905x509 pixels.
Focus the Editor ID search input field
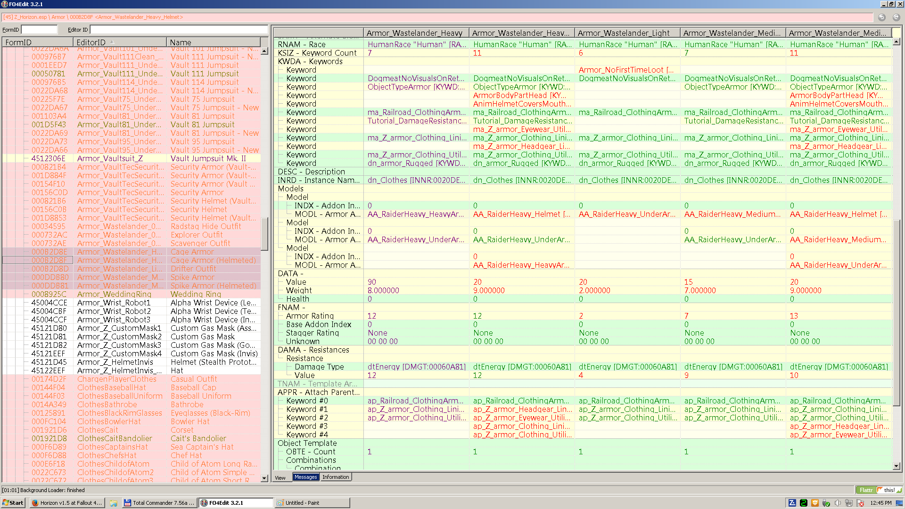pos(179,30)
